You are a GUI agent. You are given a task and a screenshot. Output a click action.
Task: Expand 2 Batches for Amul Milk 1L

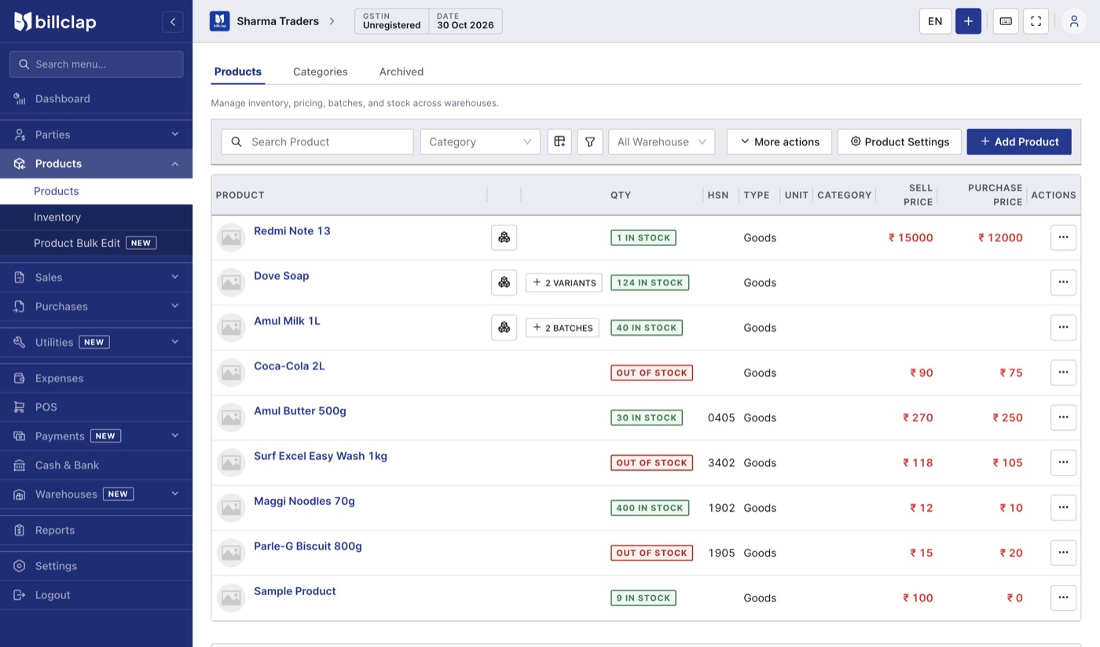pyautogui.click(x=563, y=327)
